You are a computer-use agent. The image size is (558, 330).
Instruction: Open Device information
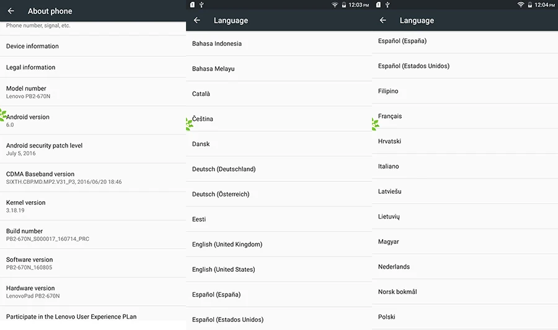pos(93,46)
